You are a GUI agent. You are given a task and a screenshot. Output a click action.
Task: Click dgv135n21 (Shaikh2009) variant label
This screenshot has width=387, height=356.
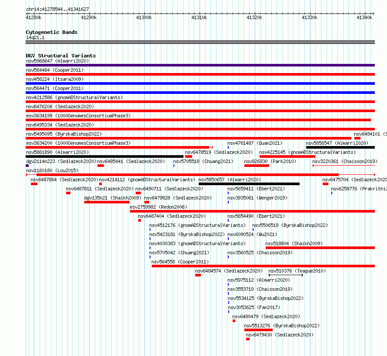(x=113, y=198)
